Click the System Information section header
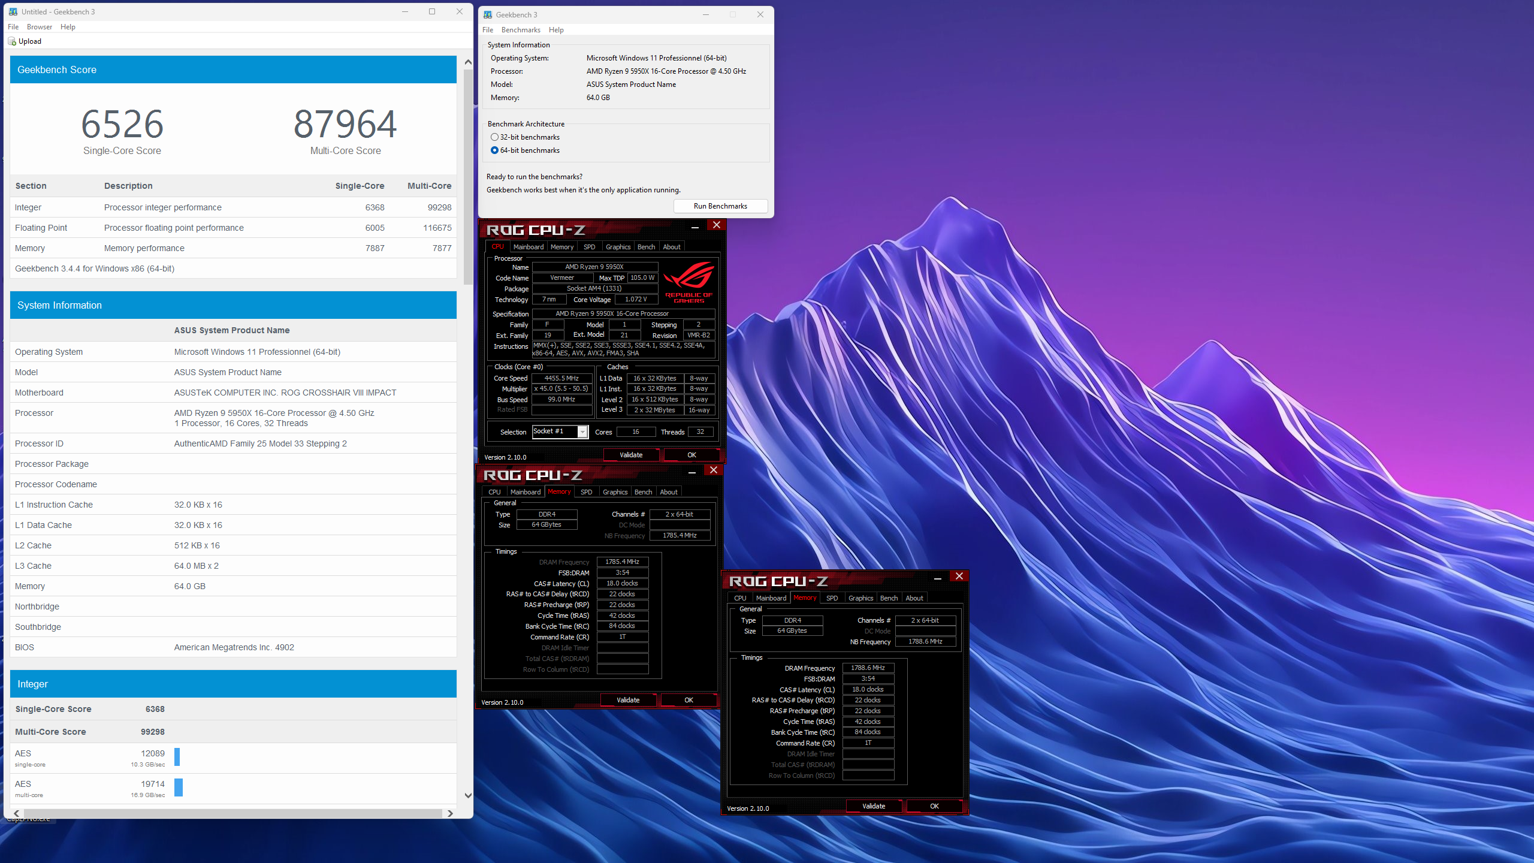The width and height of the screenshot is (1534, 863). point(233,305)
